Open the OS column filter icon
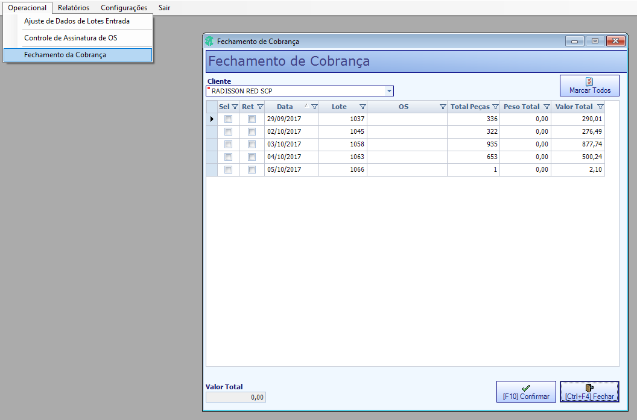Screen dimensions: 637x420 click(443, 107)
